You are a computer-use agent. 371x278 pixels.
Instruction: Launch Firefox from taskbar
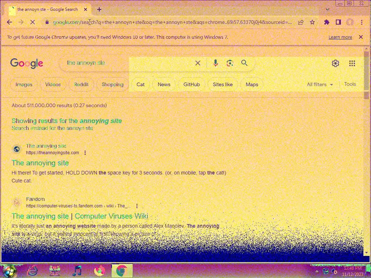pyautogui.click(x=100, y=271)
